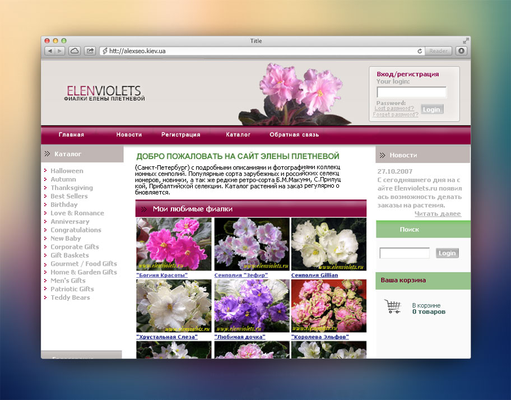This screenshot has height=400, width=511.
Task: Open the Обратная связь menu item
Action: coord(294,134)
